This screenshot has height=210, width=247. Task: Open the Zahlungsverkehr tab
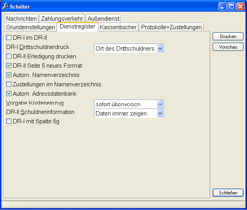[x=62, y=19]
